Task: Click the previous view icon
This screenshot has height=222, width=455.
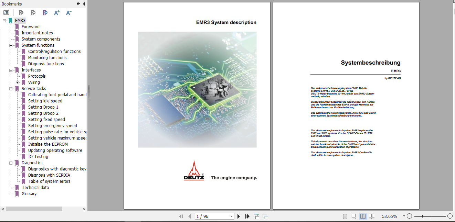Action: click(256, 216)
